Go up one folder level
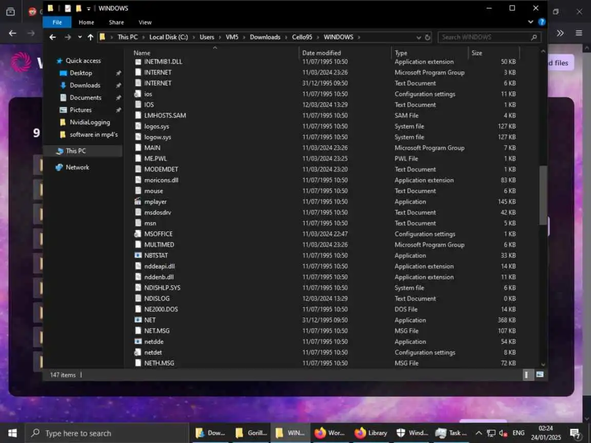This screenshot has width=591, height=443. click(x=90, y=37)
